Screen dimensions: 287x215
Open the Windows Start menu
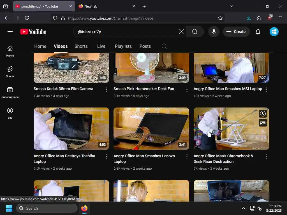9,208
